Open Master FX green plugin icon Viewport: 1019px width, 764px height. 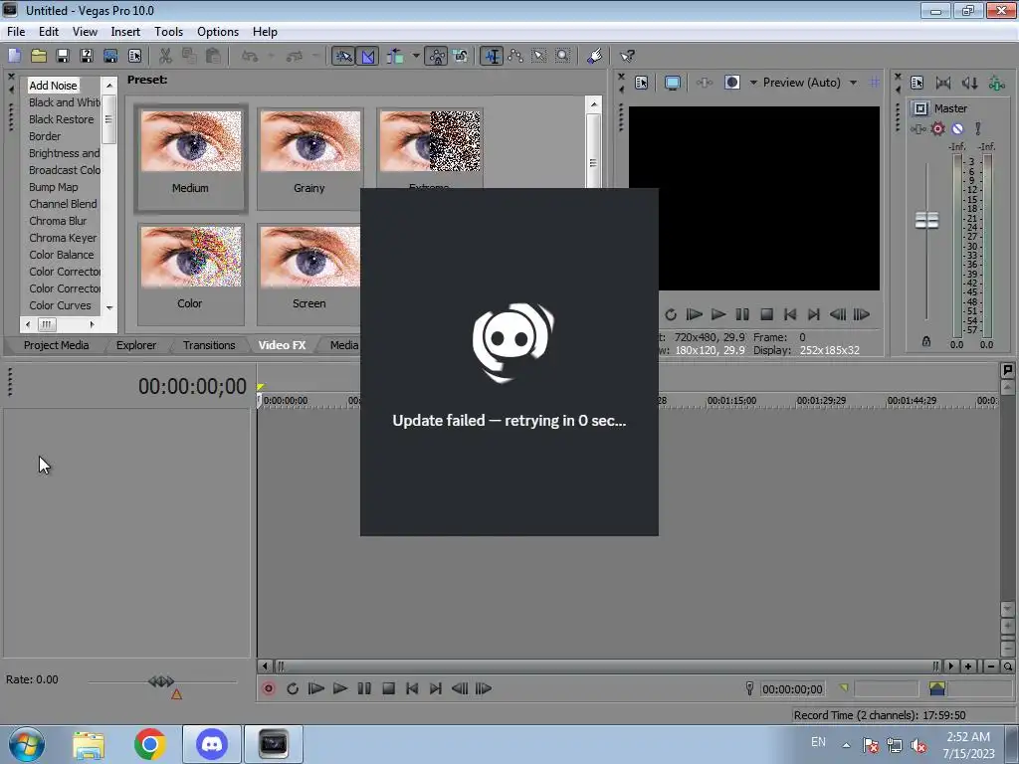[x=996, y=83]
